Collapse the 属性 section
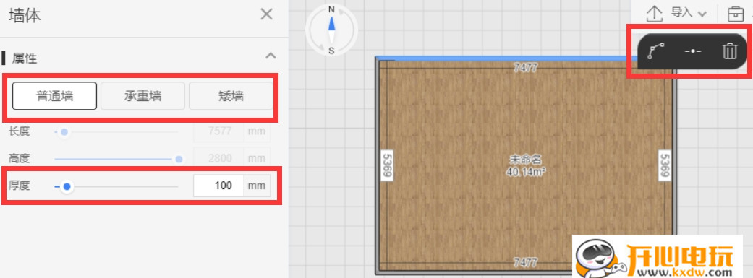This screenshot has width=753, height=278. 271,56
